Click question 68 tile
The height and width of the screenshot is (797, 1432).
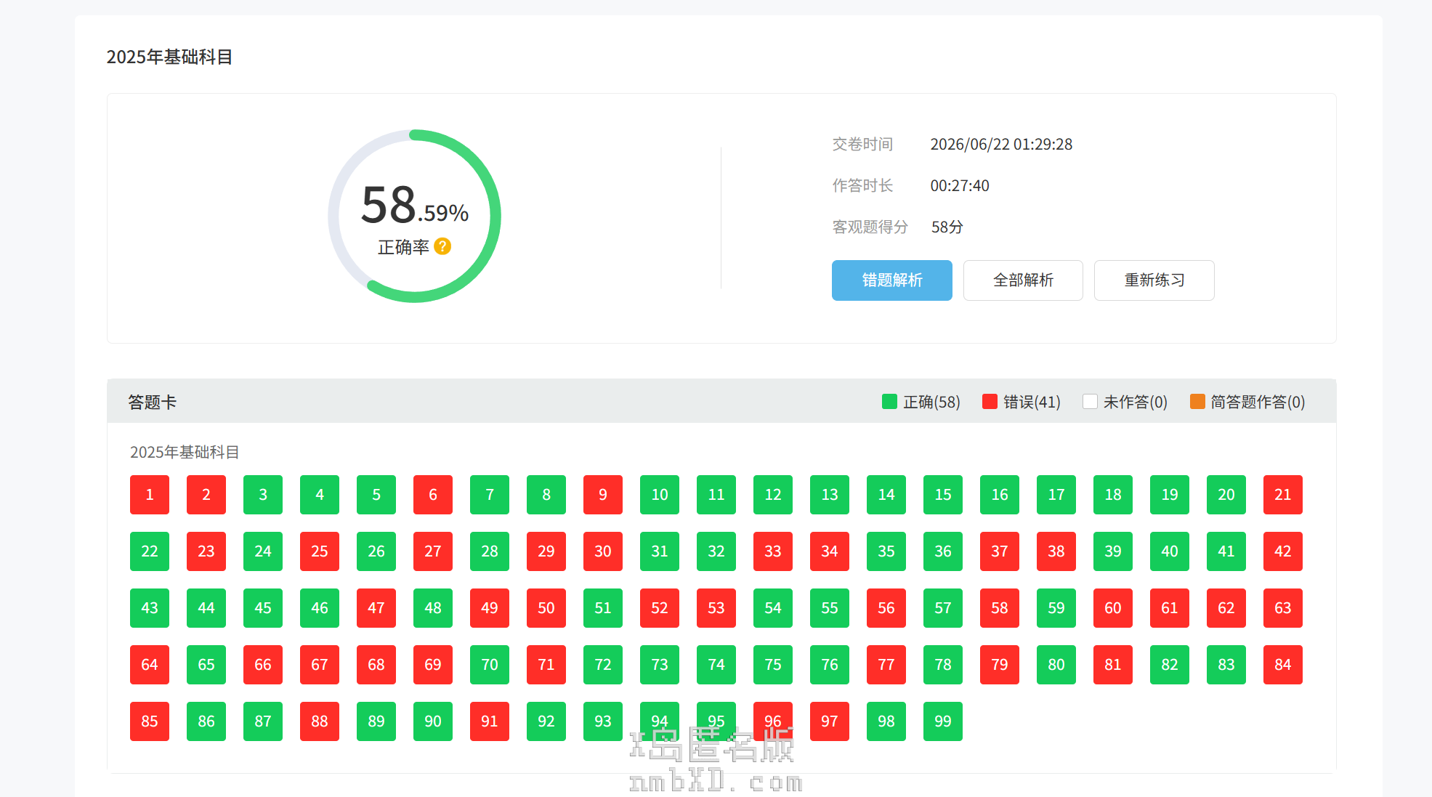(x=376, y=665)
